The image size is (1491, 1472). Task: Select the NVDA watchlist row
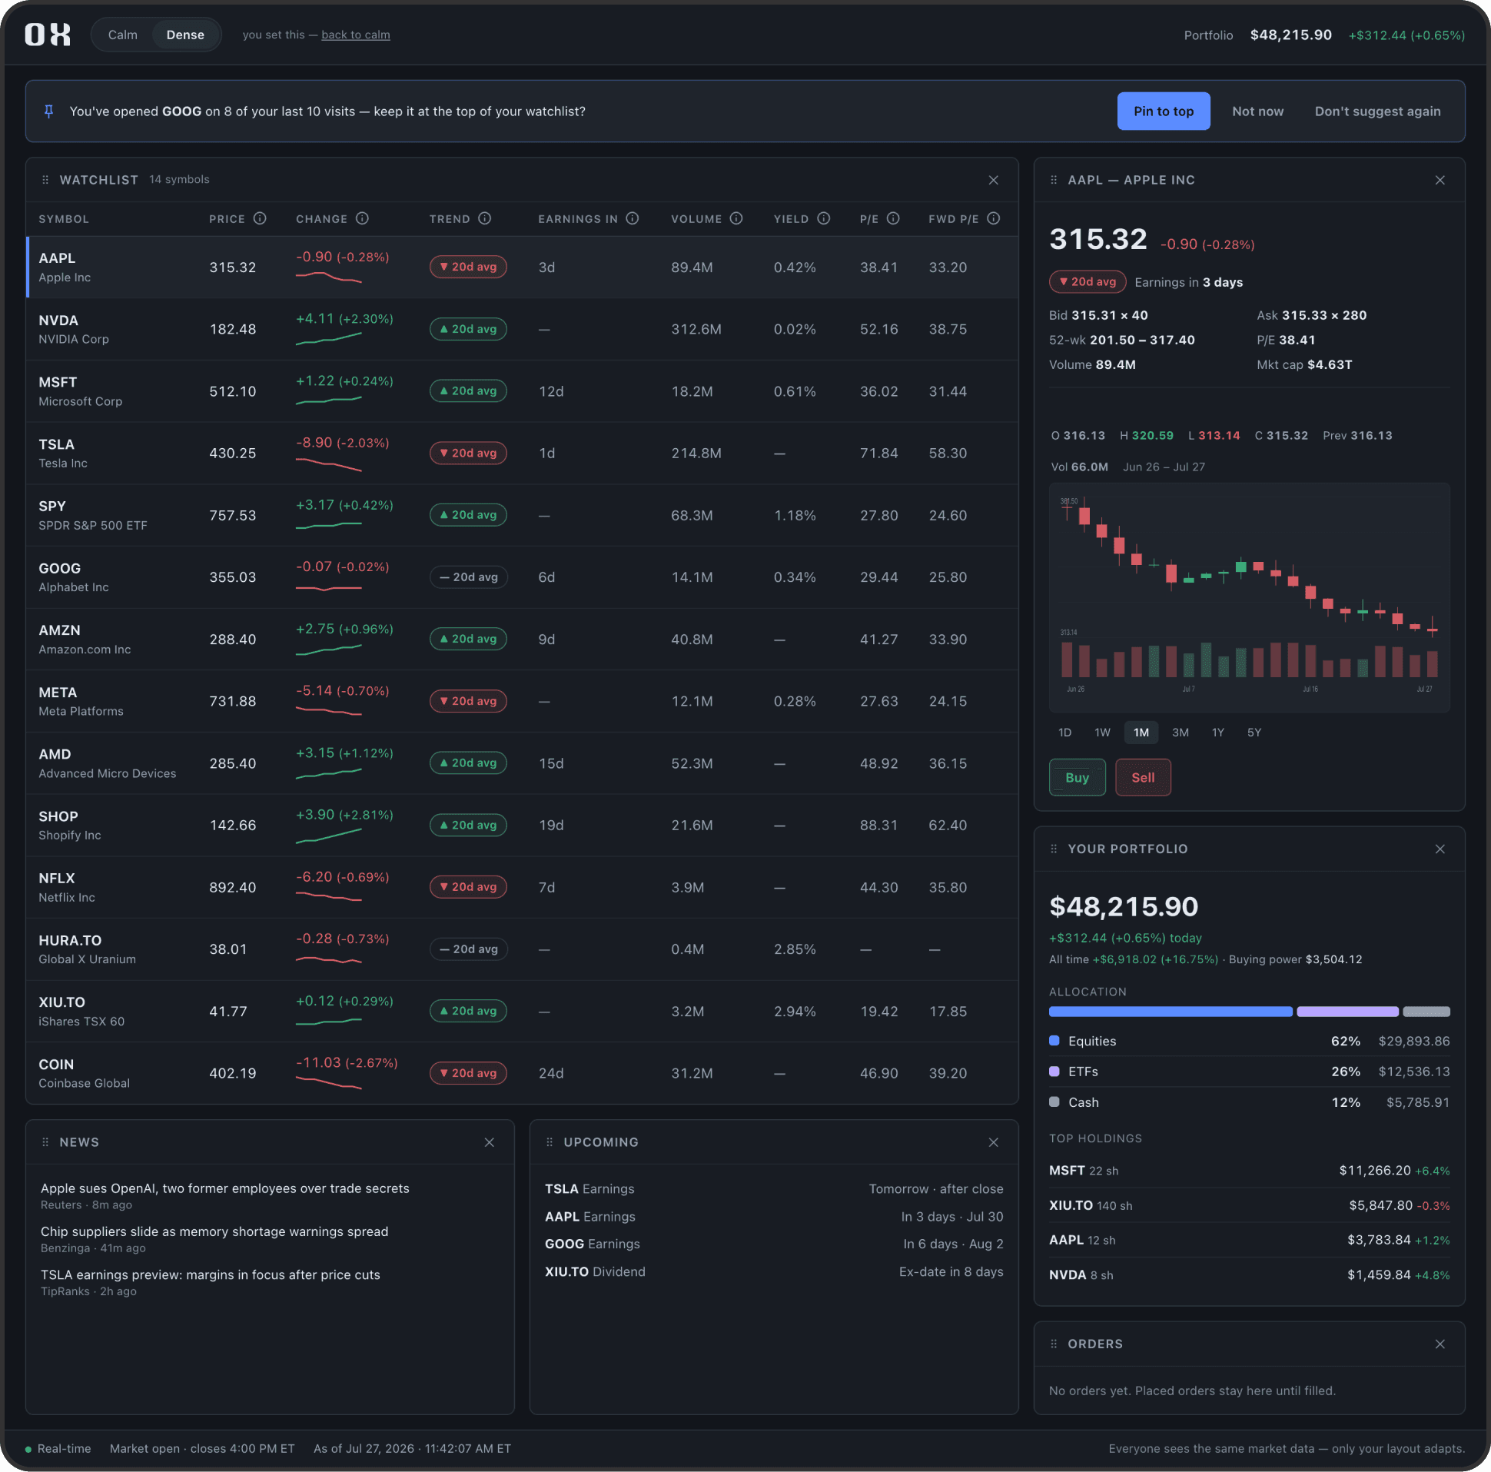pos(522,329)
